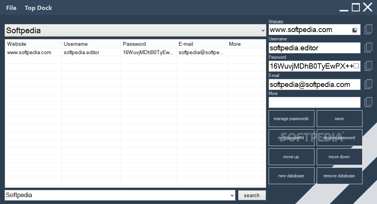Select the 16WuvjMDhB0TyEw... password cell

[x=148, y=52]
